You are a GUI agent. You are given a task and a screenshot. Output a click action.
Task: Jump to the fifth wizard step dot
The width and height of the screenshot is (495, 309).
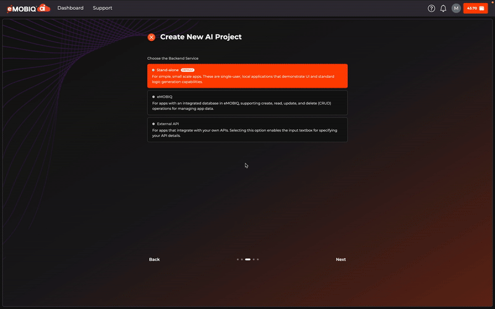tap(257, 259)
